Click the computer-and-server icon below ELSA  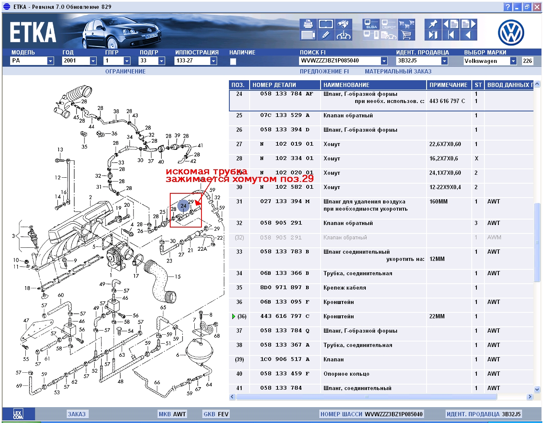point(371,35)
